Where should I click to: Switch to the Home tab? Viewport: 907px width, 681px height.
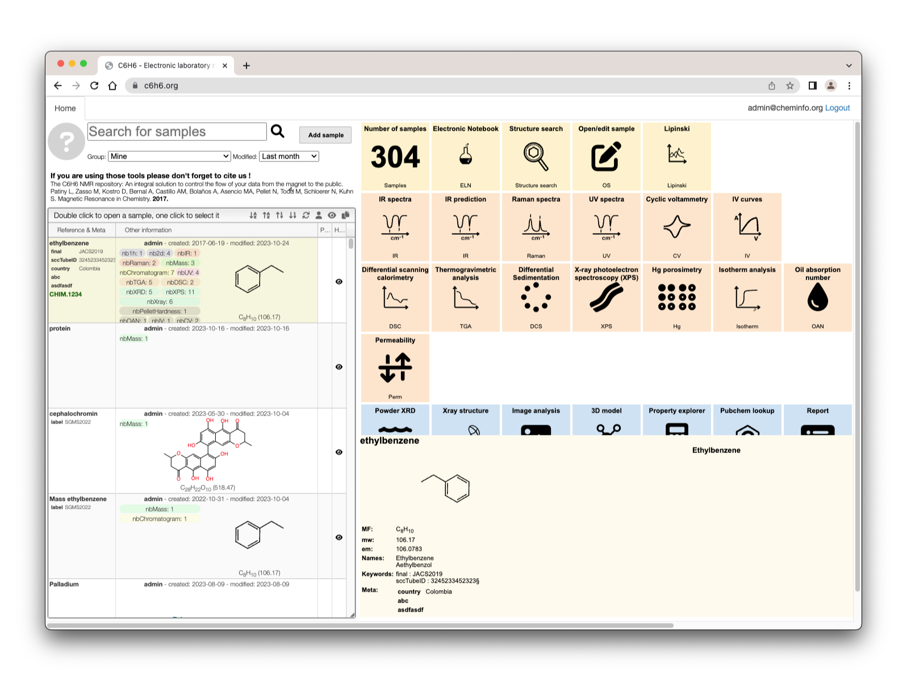65,108
